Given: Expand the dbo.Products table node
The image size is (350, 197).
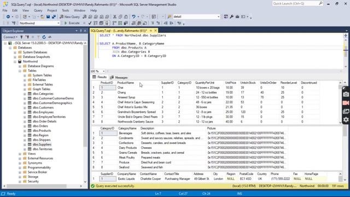Looking at the screenshot, I should point(25,131).
